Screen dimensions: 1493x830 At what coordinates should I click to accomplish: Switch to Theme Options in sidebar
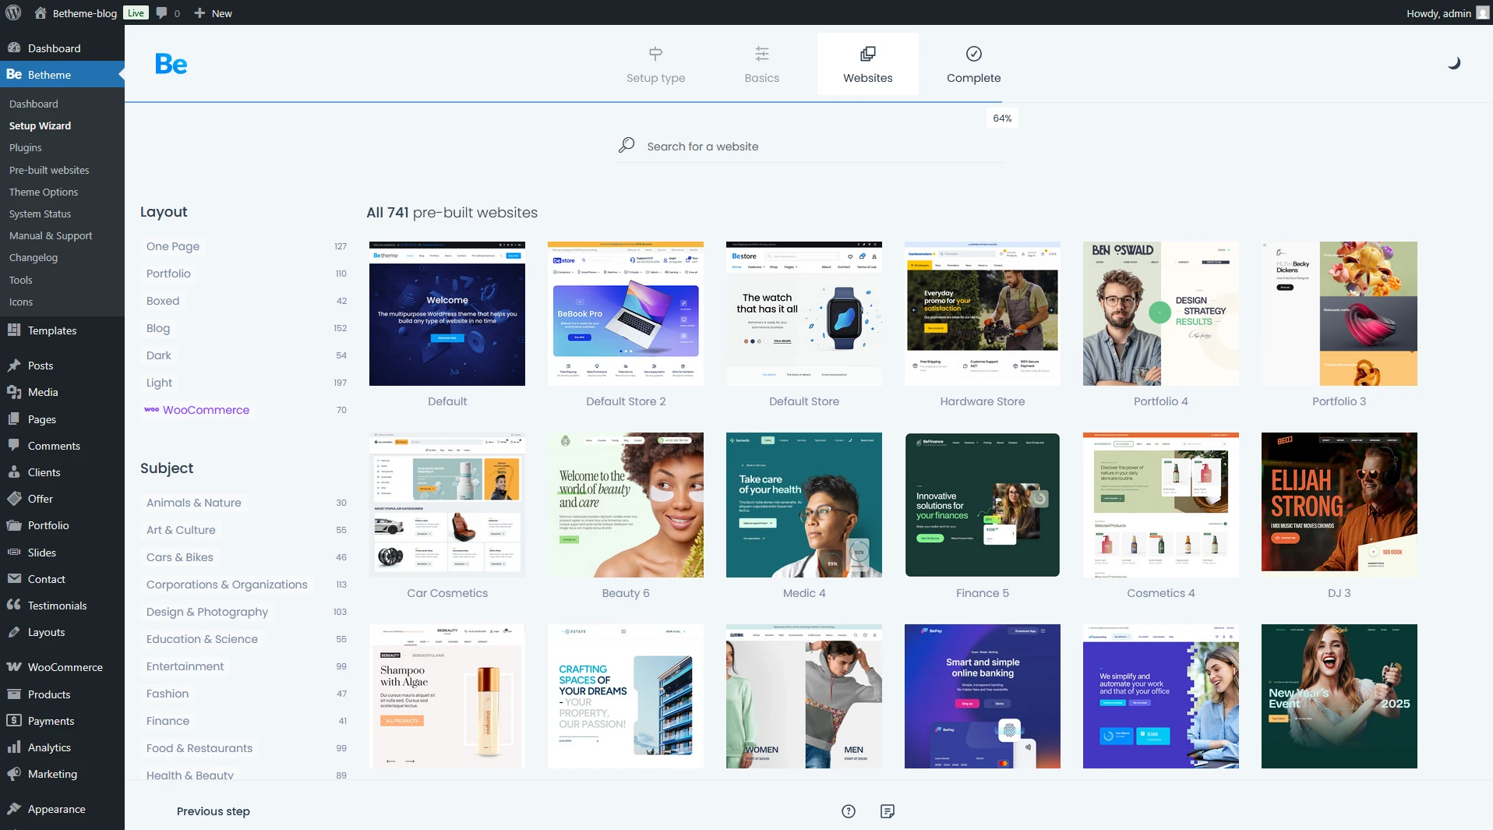click(x=44, y=192)
